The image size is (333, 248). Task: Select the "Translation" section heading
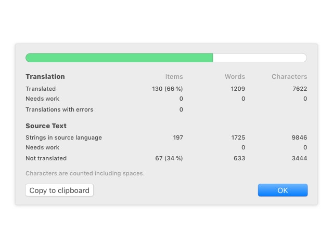[x=45, y=77]
